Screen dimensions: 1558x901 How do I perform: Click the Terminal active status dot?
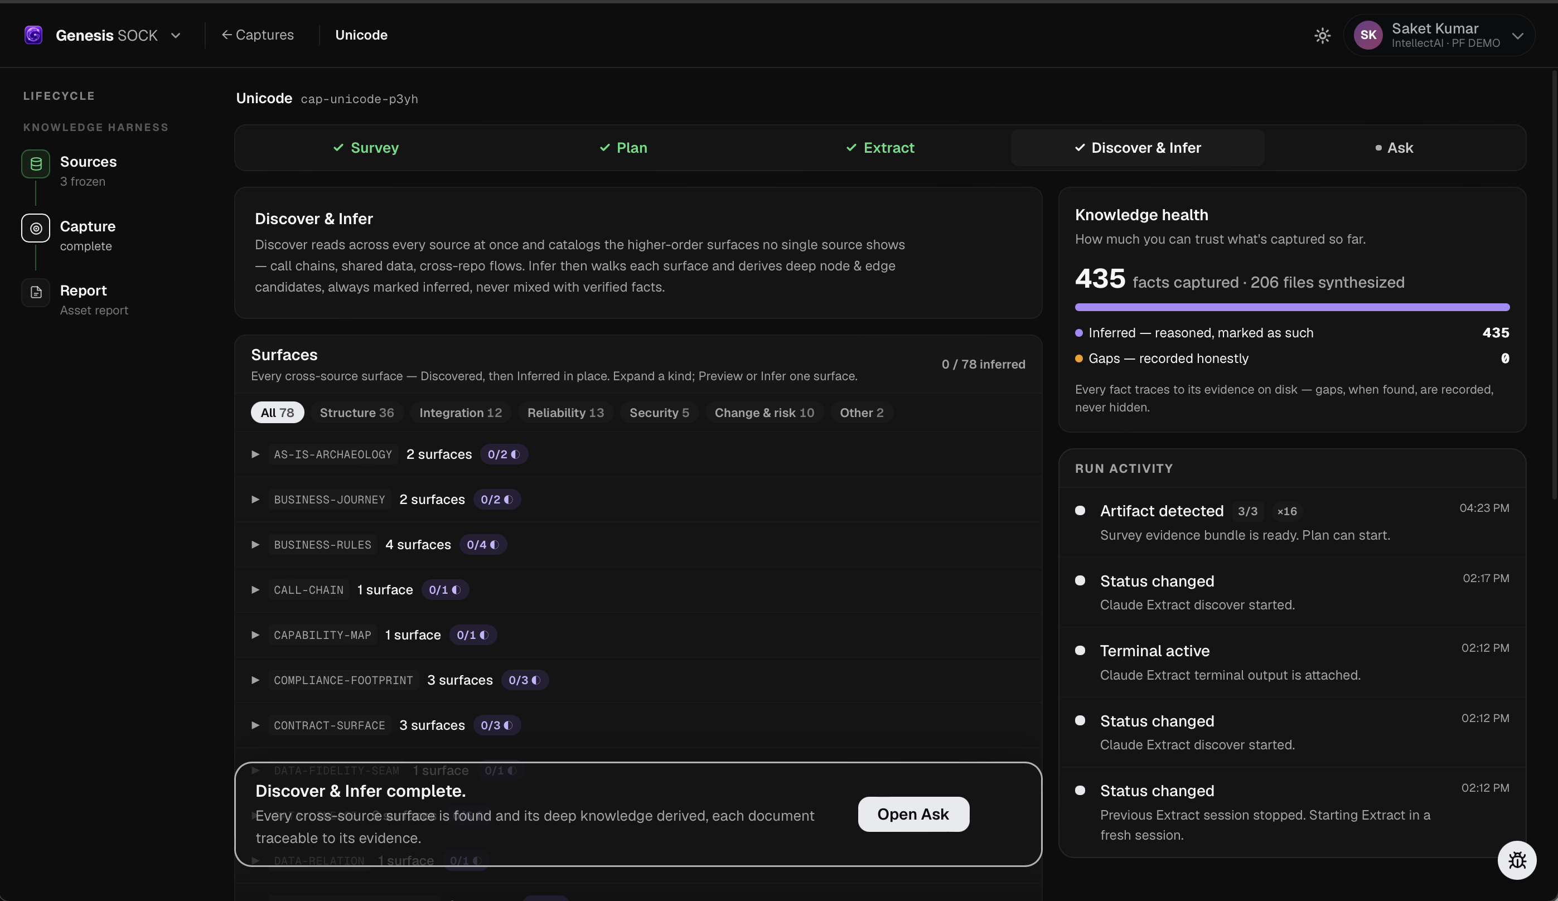point(1080,650)
